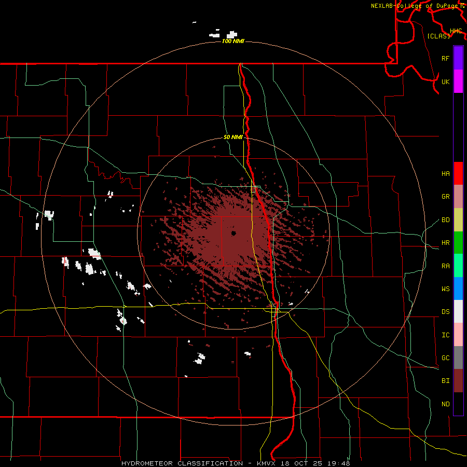Click the GC gray legend swatch
Viewport: 467px width, 467px height.
coord(458,358)
